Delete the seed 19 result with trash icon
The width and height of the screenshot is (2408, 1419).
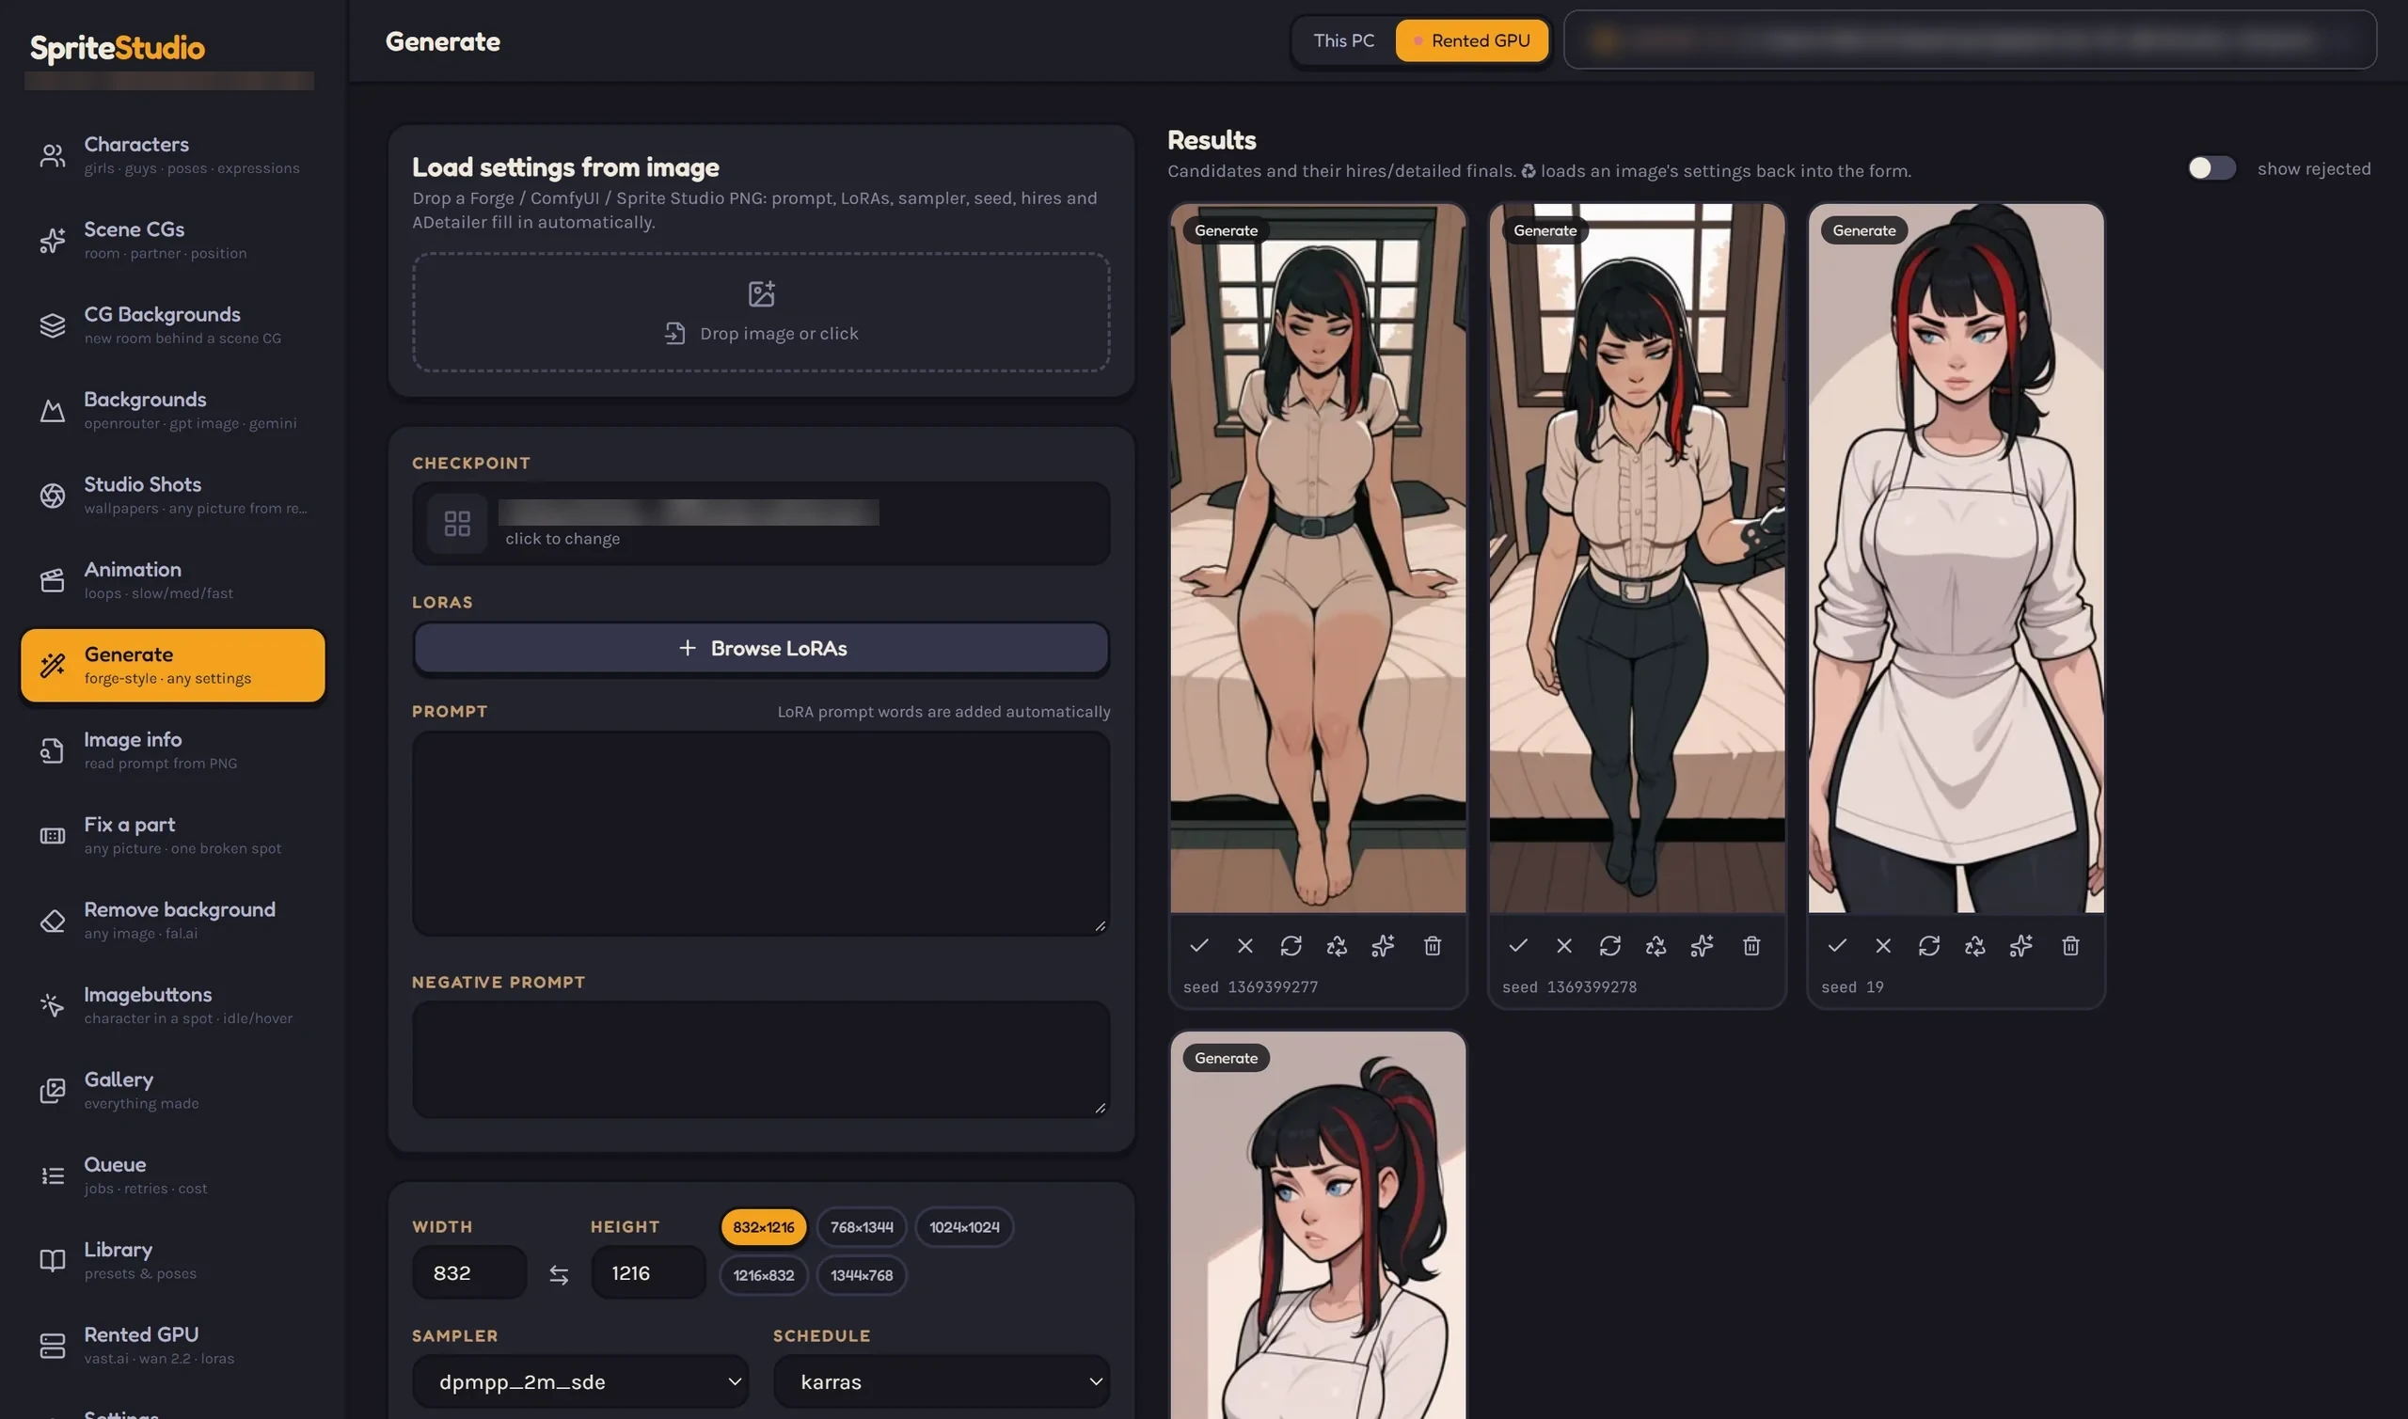pyautogui.click(x=2069, y=946)
